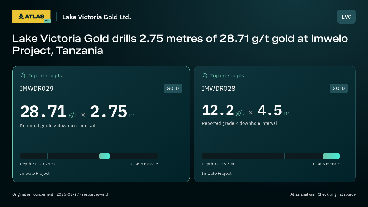Click the drill icon in the IMWDR029 card
368x207 pixels.
point(23,75)
